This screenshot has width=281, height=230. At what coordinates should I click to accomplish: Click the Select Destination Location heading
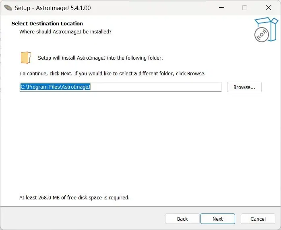tap(47, 23)
